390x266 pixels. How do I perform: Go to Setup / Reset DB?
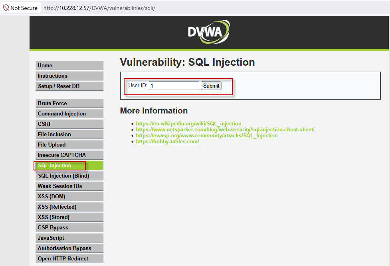point(69,86)
